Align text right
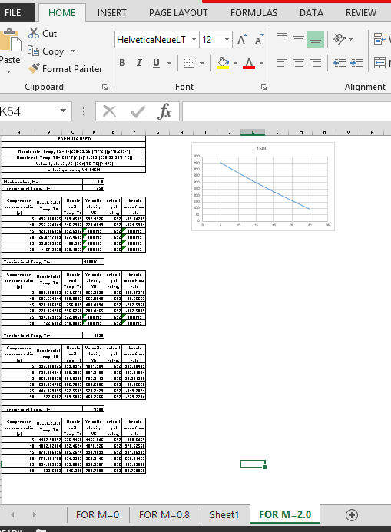The image size is (391, 532). [x=316, y=63]
